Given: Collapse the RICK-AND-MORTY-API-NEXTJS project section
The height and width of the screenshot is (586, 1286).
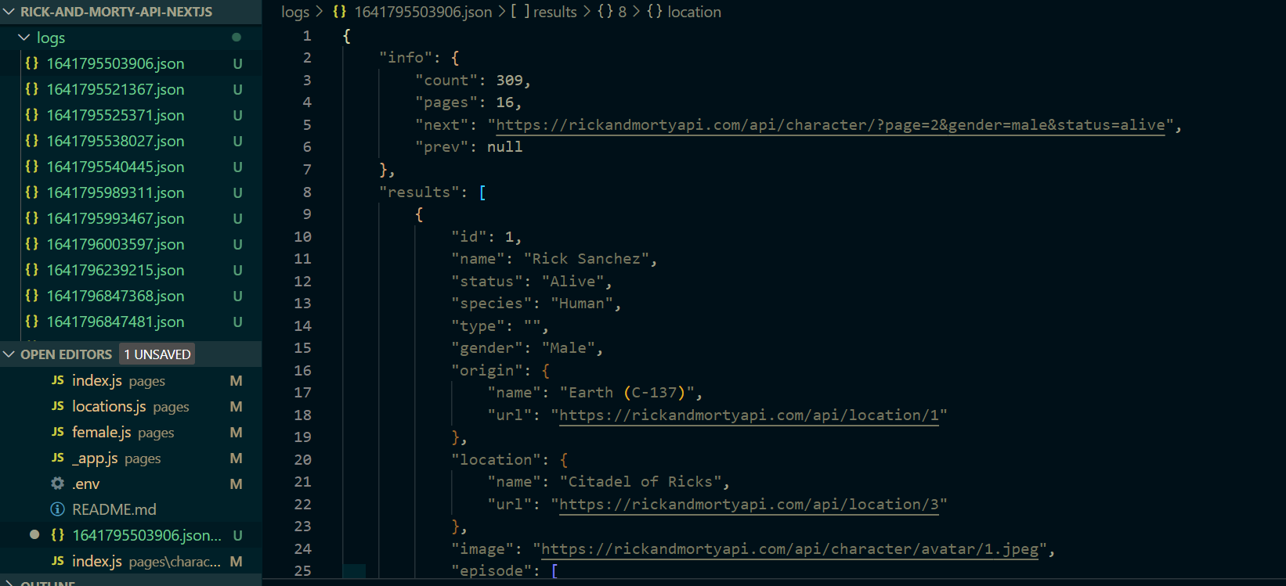Looking at the screenshot, I should click(x=9, y=12).
